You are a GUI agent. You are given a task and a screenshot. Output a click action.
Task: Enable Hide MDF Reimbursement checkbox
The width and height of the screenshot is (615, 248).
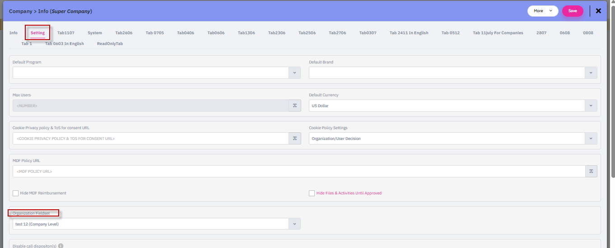click(16, 193)
